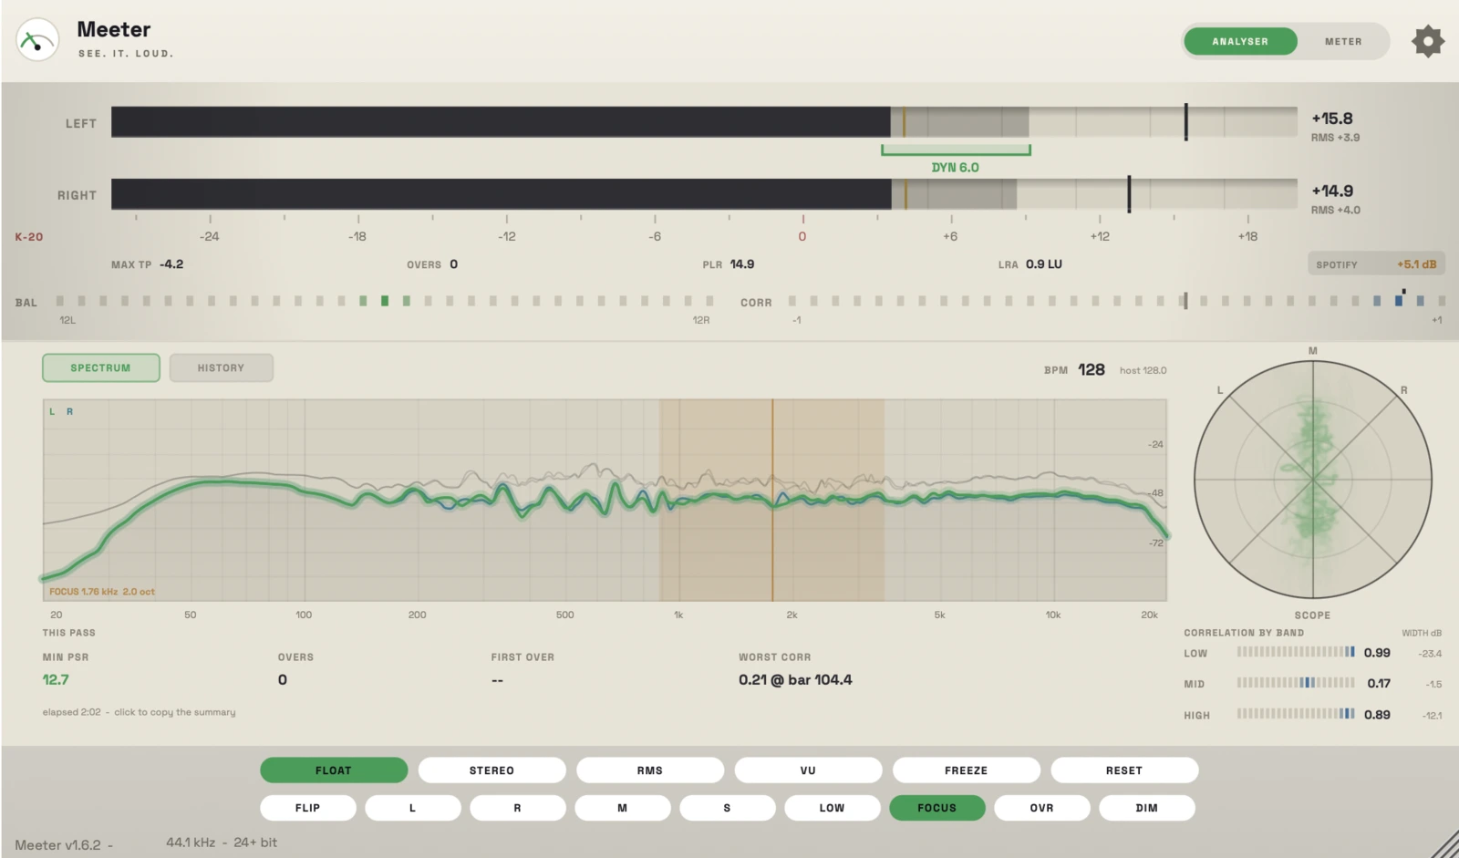Select the M (mid) button
Screen dimensions: 1459x858
pos(622,808)
